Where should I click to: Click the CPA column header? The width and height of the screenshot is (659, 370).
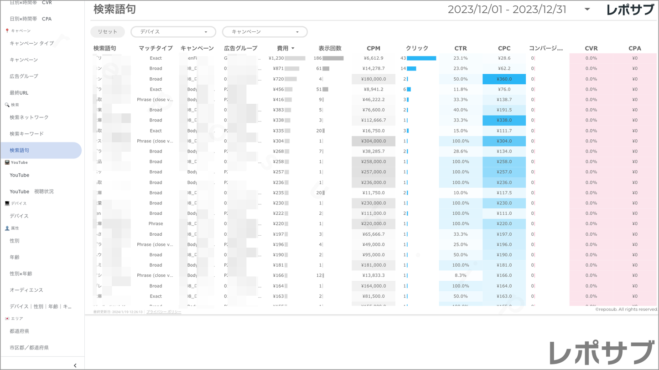(x=634, y=48)
